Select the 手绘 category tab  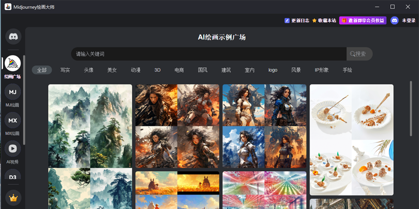[x=347, y=70]
